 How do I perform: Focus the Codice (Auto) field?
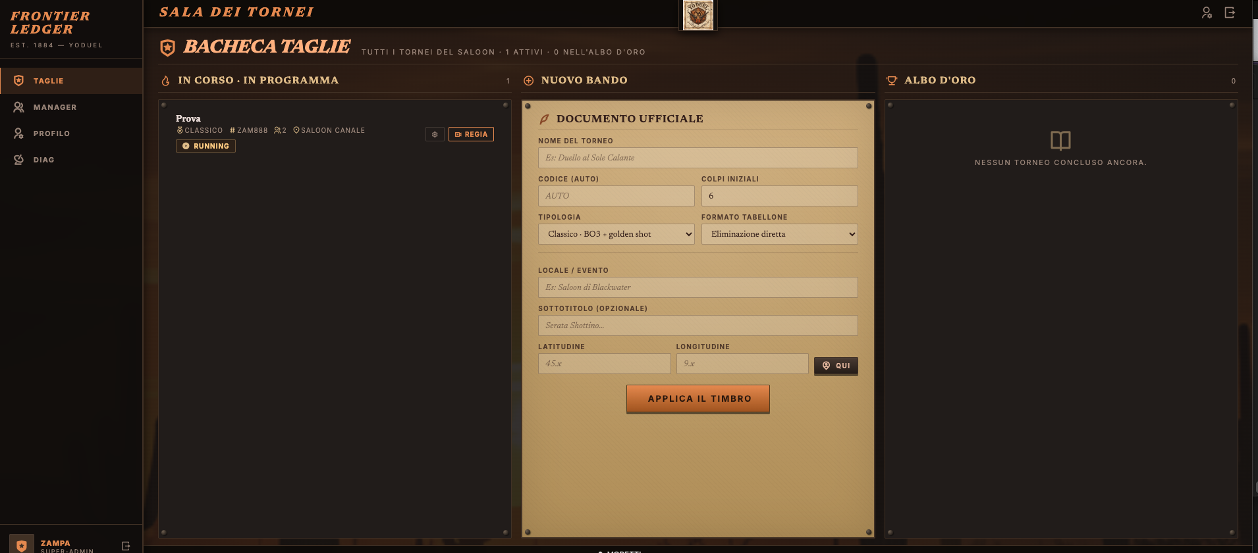click(x=616, y=196)
